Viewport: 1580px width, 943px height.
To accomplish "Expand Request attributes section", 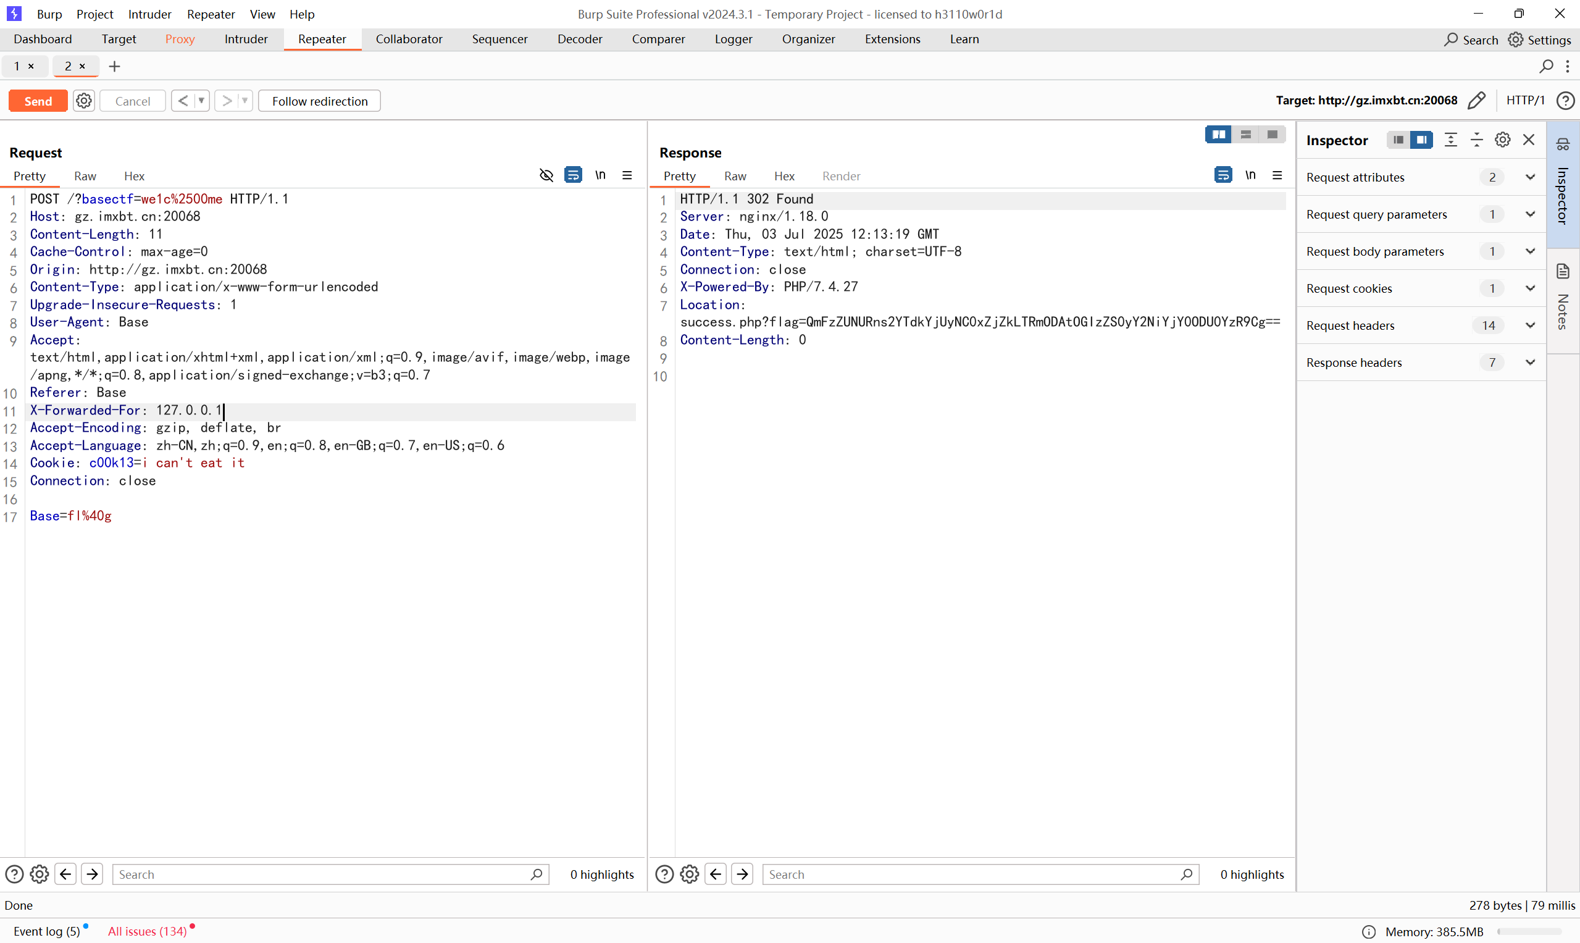I will (x=1421, y=177).
